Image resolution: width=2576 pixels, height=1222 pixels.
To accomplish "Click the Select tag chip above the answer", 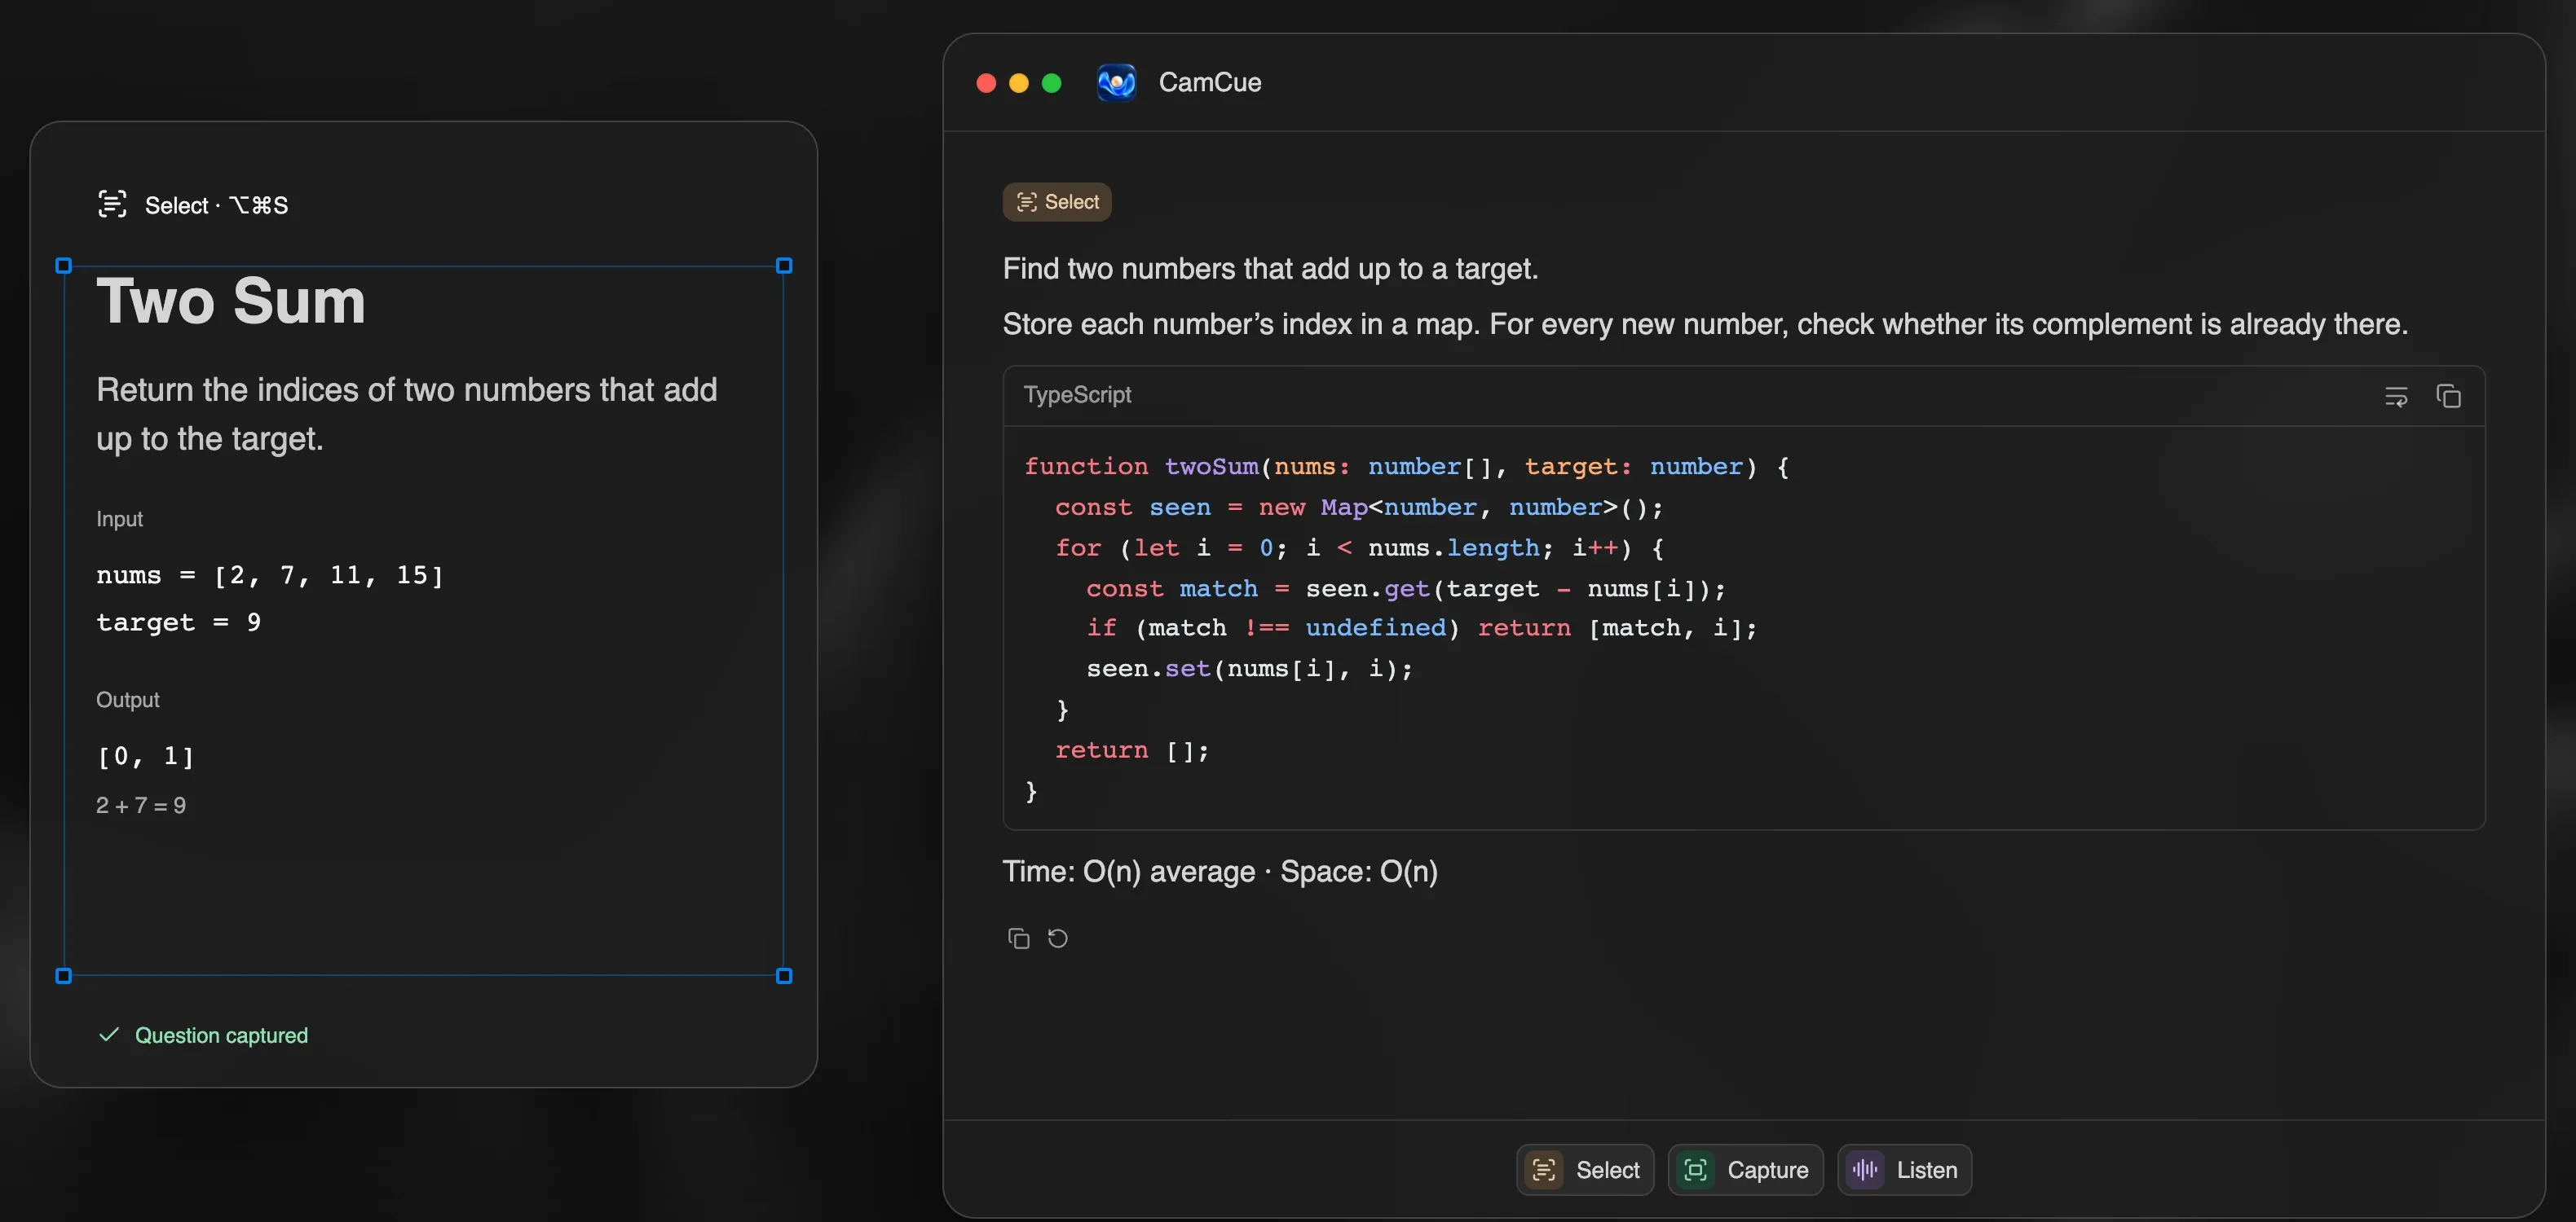I will [1057, 202].
